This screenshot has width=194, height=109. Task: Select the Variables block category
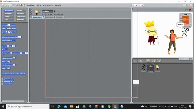pyautogui.click(x=21, y=19)
